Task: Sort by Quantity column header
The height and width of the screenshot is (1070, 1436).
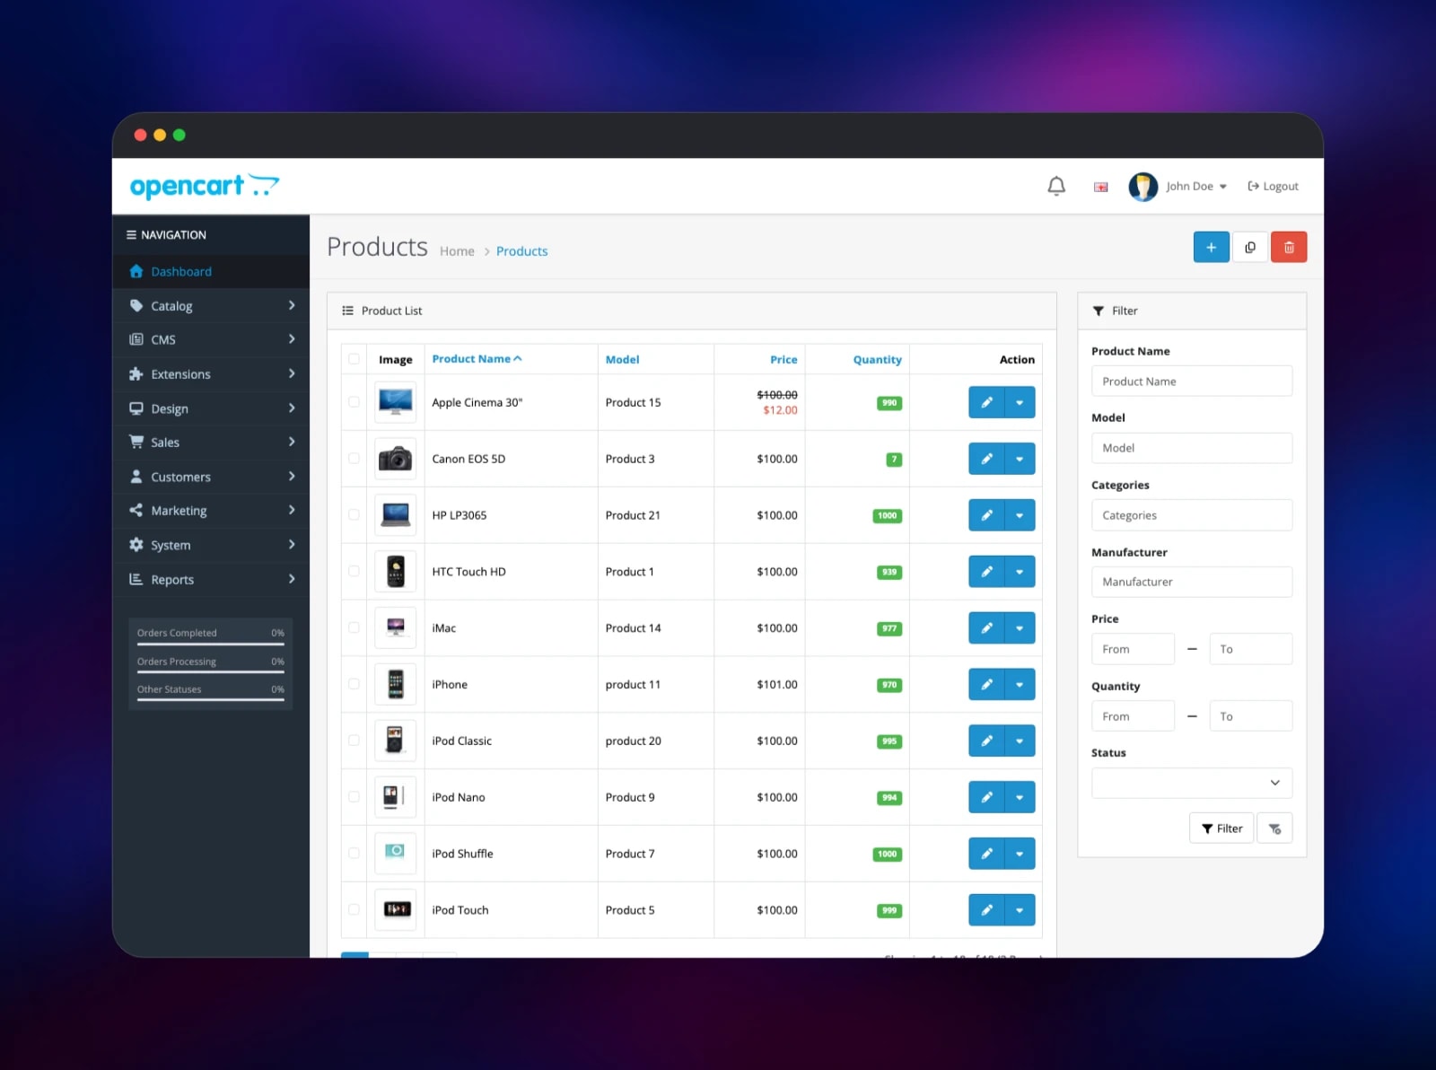Action: click(x=877, y=360)
